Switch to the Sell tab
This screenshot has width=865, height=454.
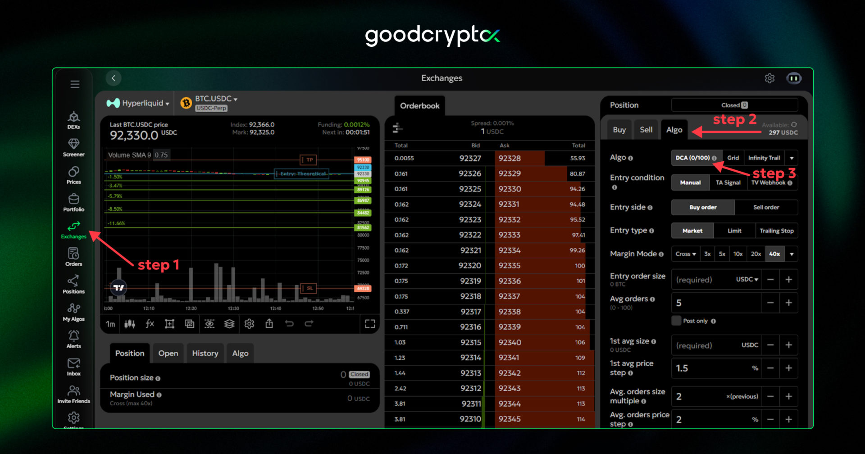click(x=646, y=130)
